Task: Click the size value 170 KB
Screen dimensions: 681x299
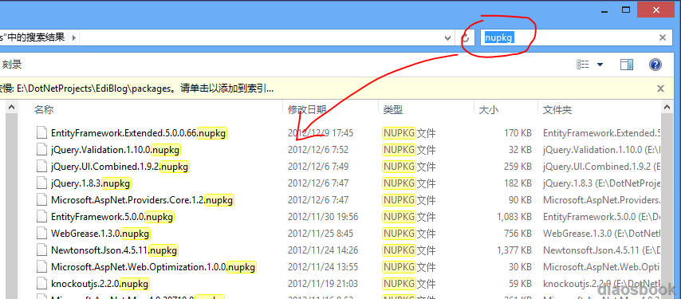Action: coord(518,133)
